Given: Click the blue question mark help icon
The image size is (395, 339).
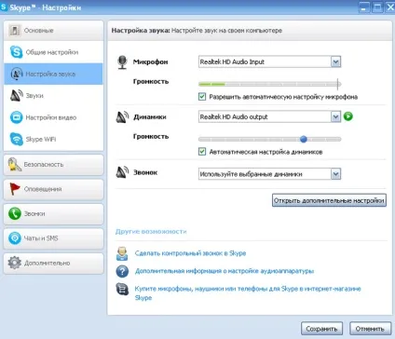Looking at the screenshot, I should coord(122,271).
